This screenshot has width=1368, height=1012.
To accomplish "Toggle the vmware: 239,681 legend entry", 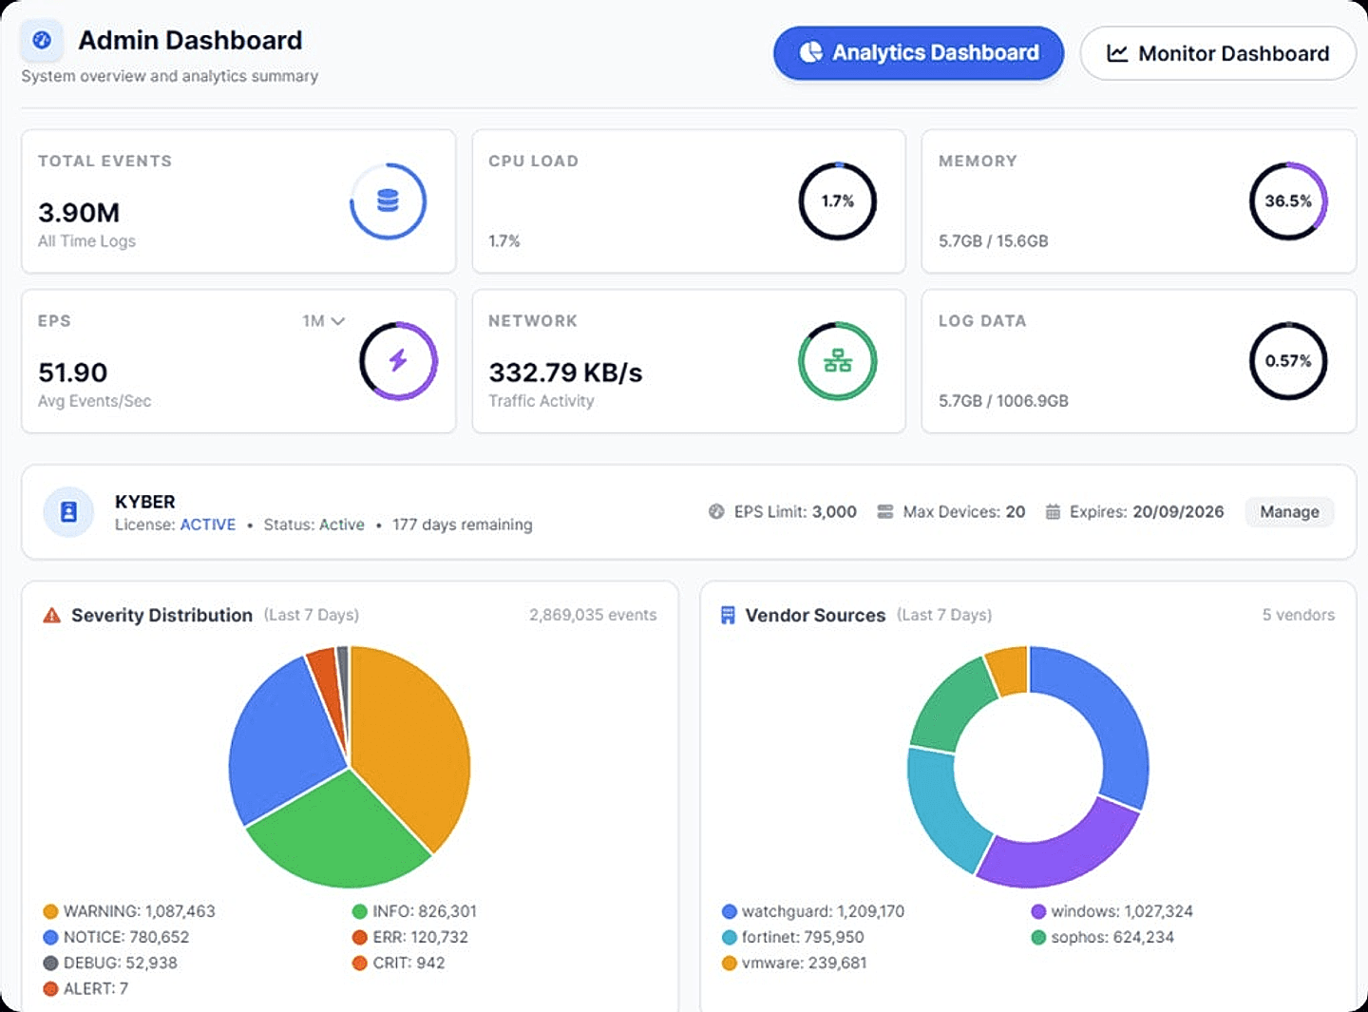I will 794,964.
